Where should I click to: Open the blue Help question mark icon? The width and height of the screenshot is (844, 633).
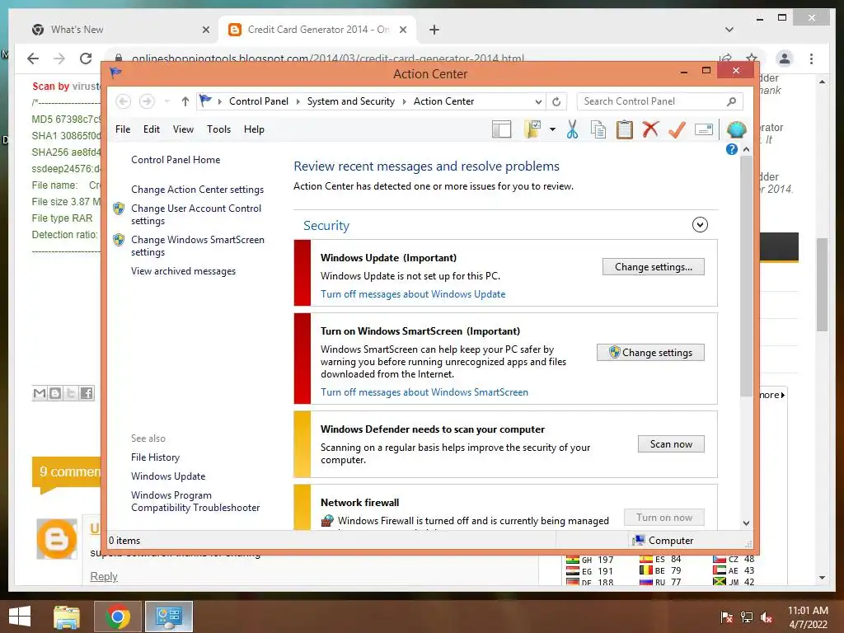pyautogui.click(x=732, y=149)
